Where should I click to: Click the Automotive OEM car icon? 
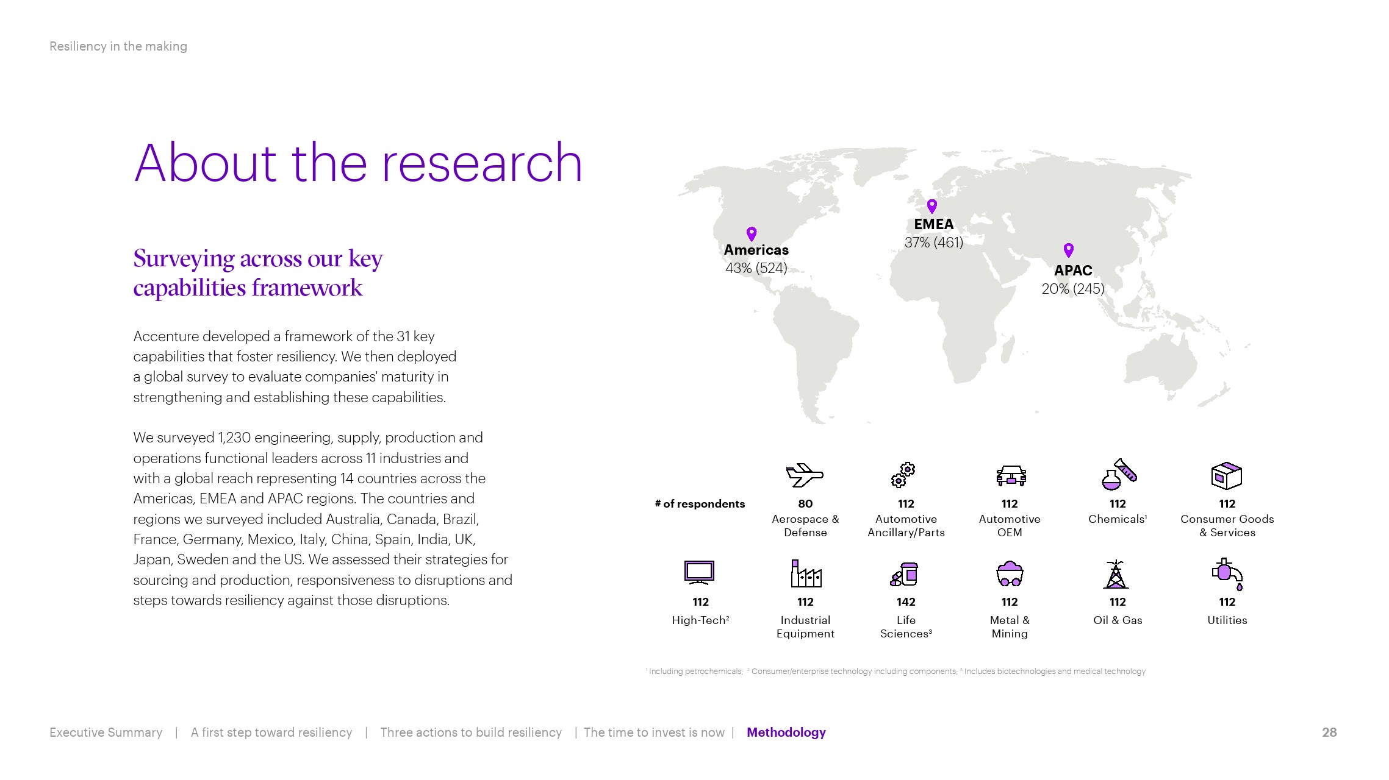[1011, 475]
